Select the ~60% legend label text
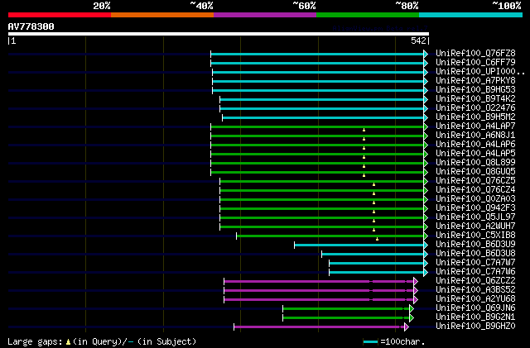 (304, 6)
